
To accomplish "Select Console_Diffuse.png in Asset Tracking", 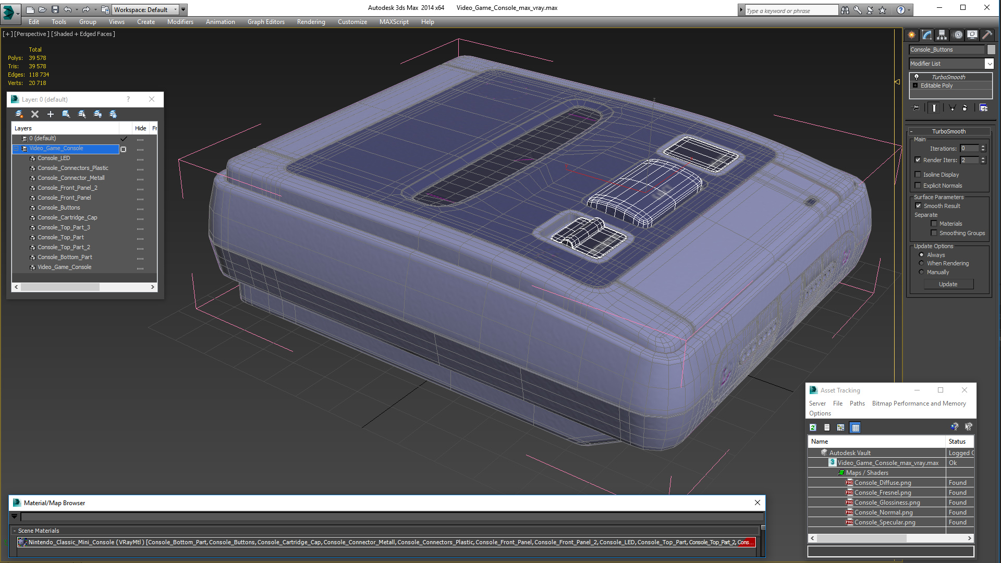I will [x=883, y=483].
